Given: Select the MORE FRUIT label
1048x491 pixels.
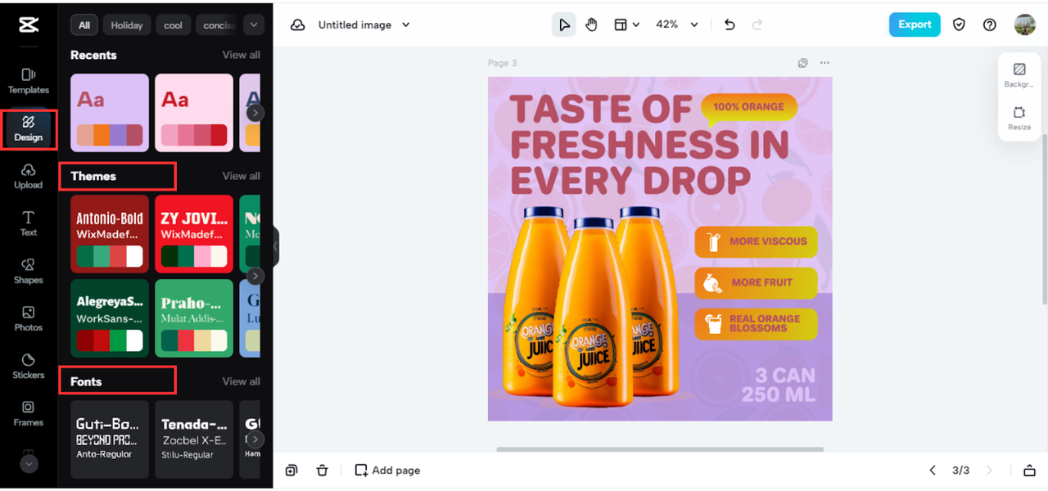Looking at the screenshot, I should tap(756, 282).
